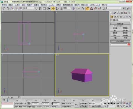Click the Redo arrow icon
The width and height of the screenshot is (133, 109).
[x=8, y=9]
